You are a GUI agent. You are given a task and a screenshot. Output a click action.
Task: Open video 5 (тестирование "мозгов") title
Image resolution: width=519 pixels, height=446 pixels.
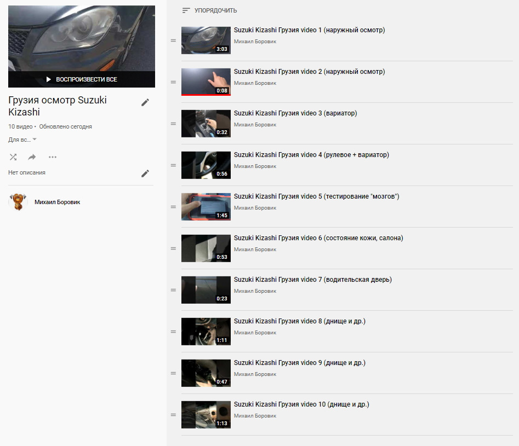click(316, 196)
